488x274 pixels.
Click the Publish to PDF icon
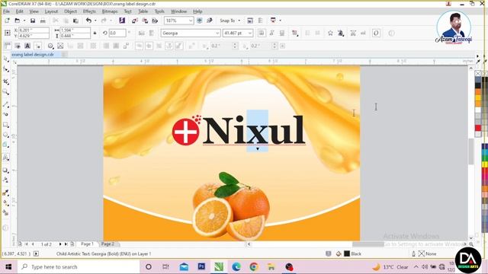pyautogui.click(x=155, y=21)
